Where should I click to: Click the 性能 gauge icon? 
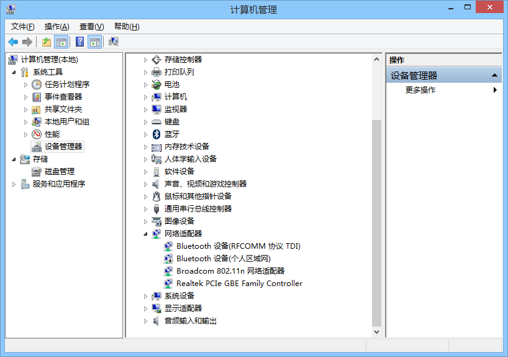(x=37, y=134)
